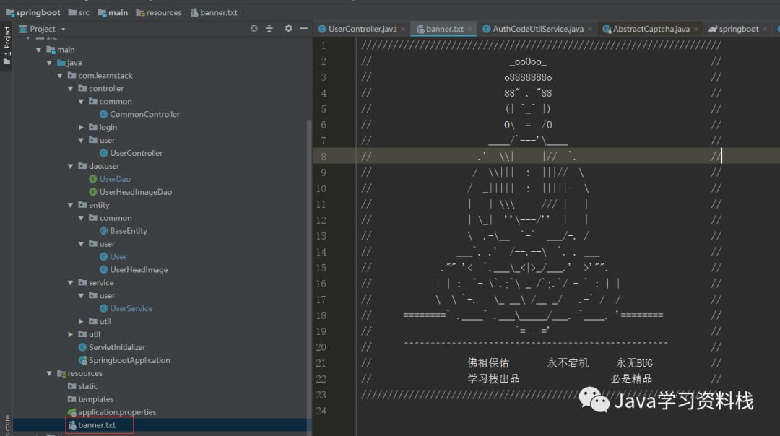780x436 pixels.
Task: Select UserController class in tree
Action: point(136,153)
